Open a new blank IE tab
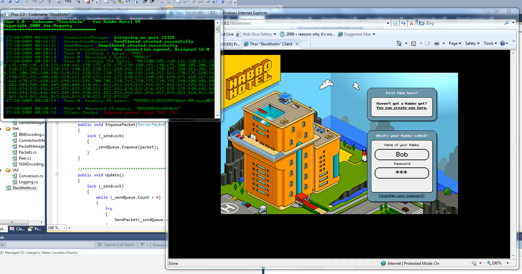The image size is (522, 274). (x=306, y=44)
